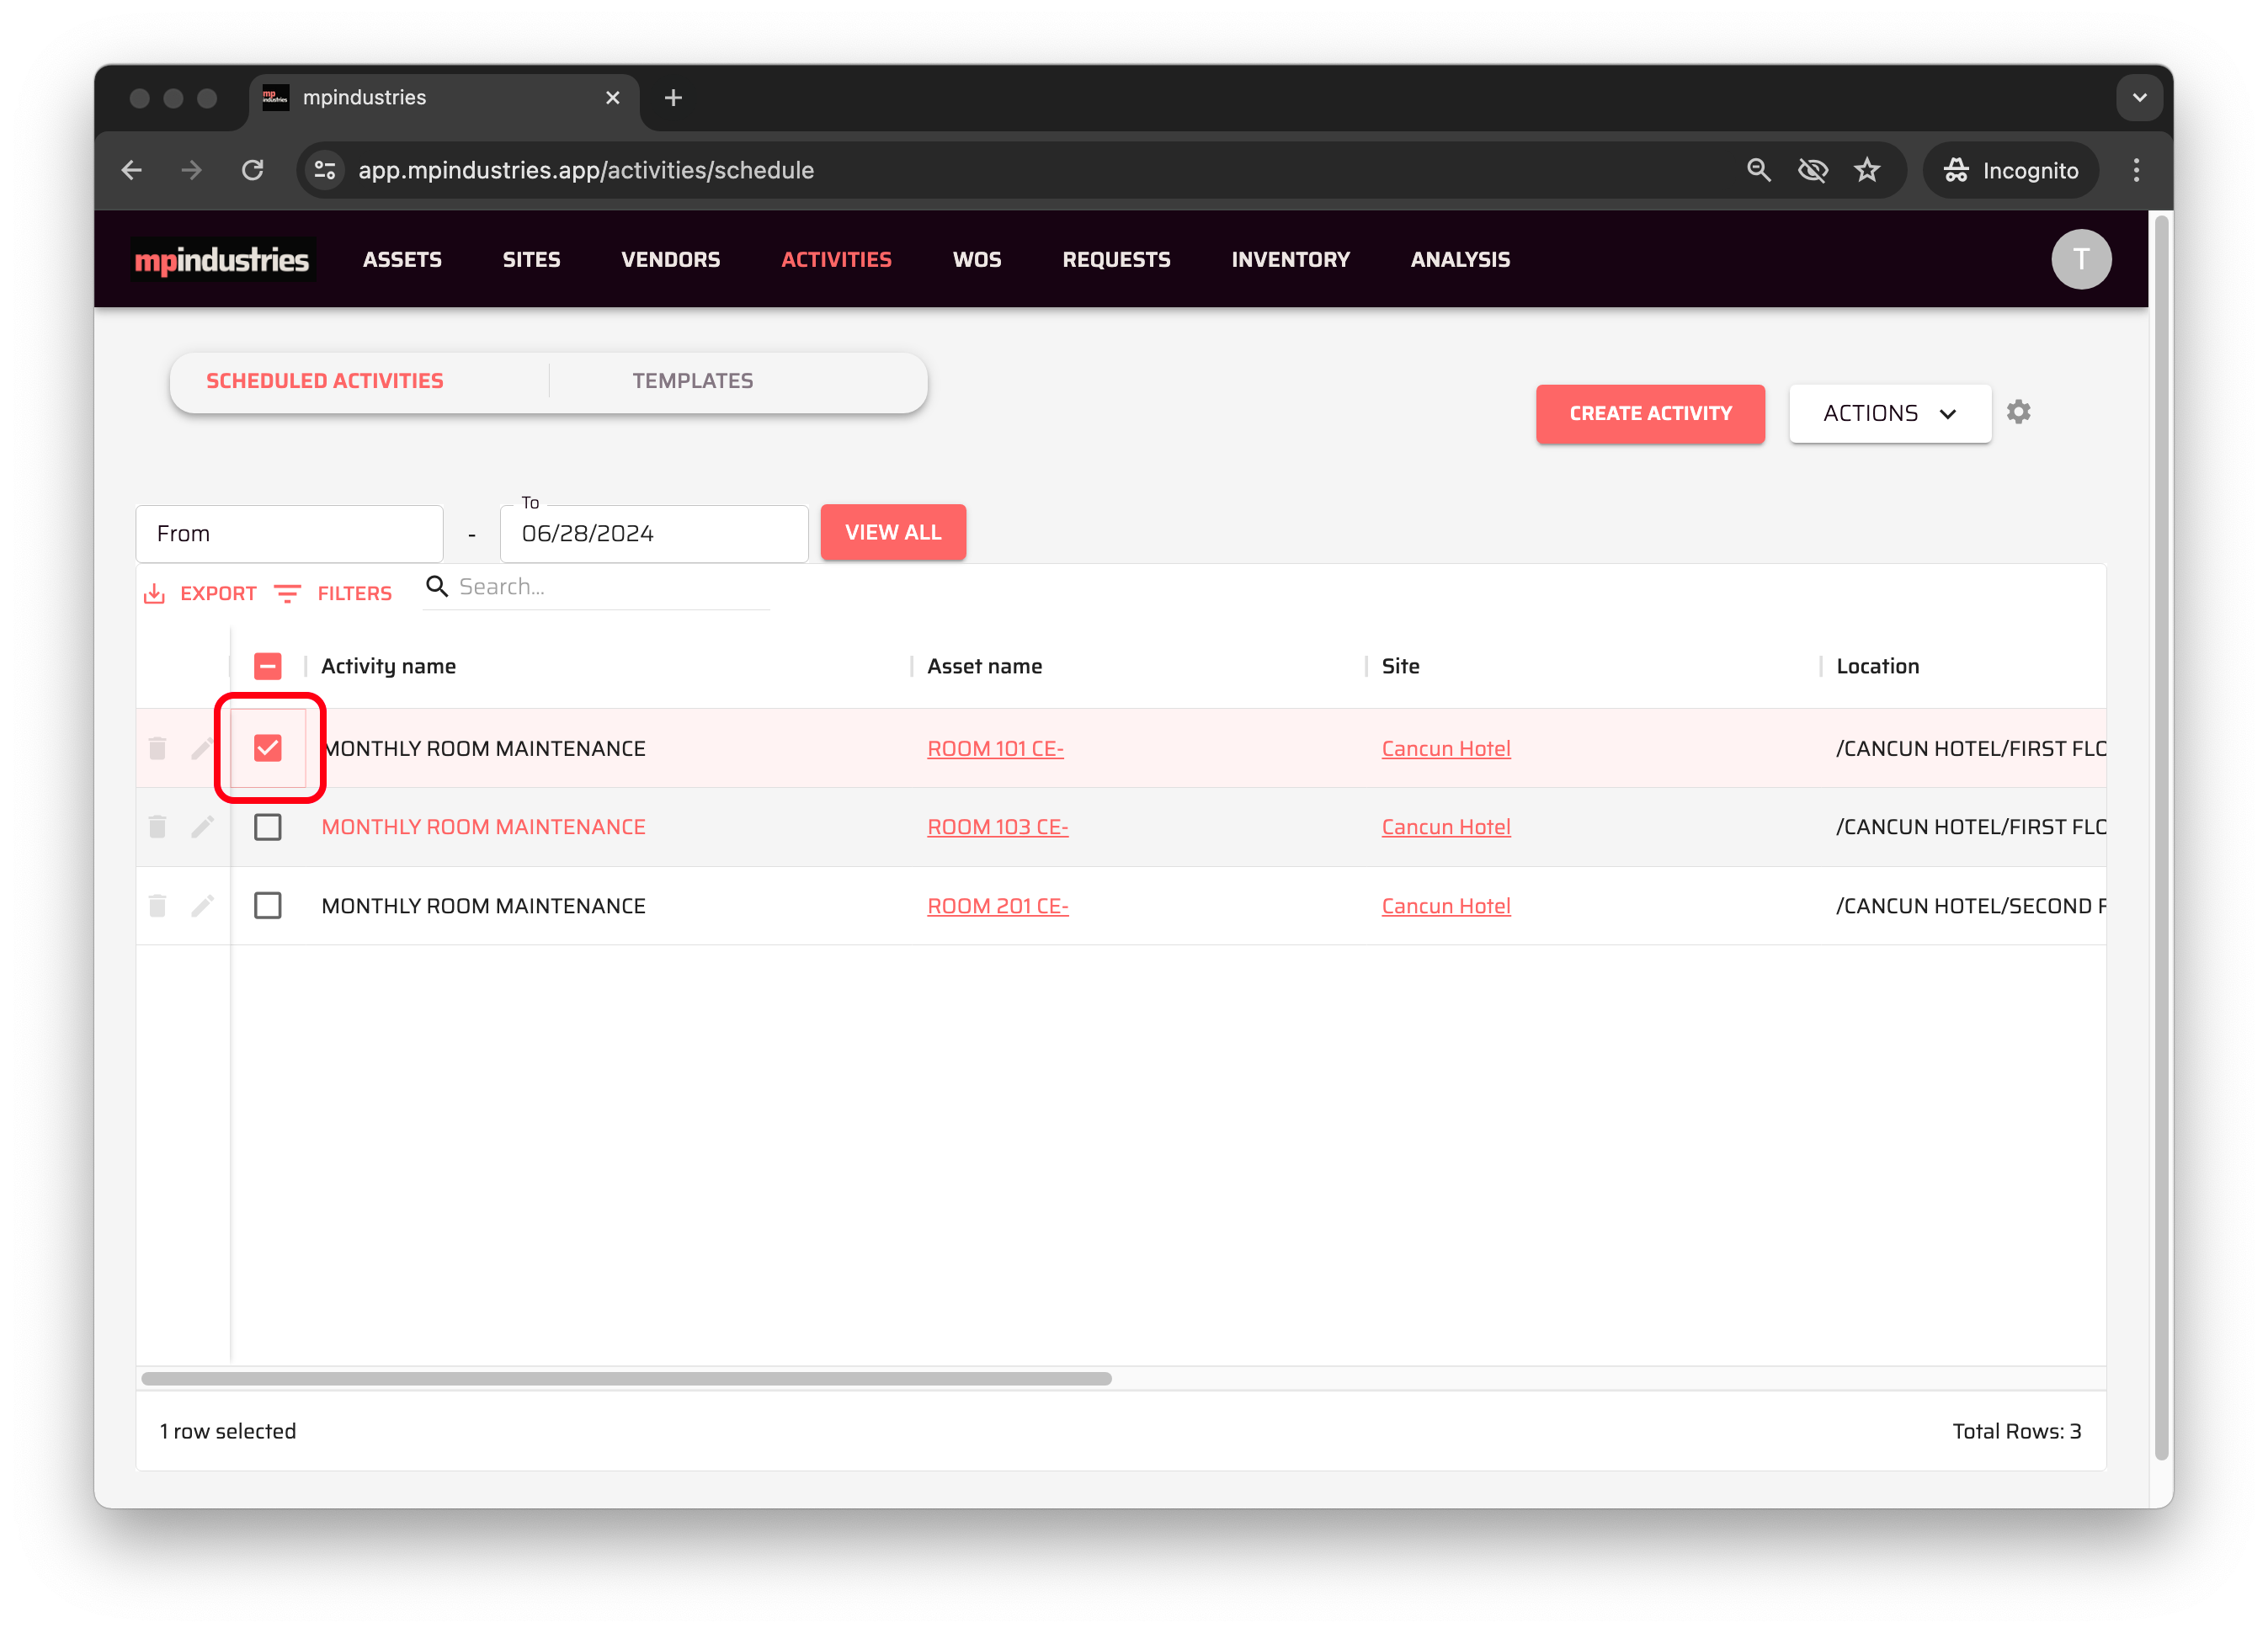Open the browser tab list chevron
This screenshot has height=1633, width=2268.
tap(2139, 98)
